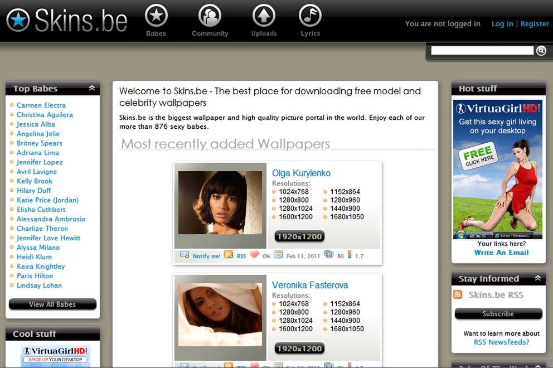553x368 pixels.
Task: Click orange RSS icon under Olga Kurylenko
Action: (x=229, y=254)
